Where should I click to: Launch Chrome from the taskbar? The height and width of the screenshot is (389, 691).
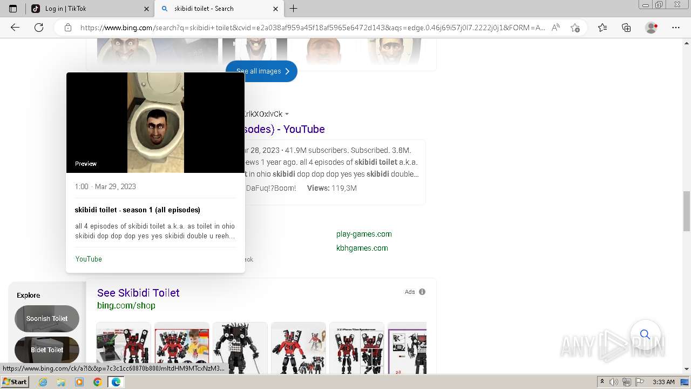coord(97,382)
